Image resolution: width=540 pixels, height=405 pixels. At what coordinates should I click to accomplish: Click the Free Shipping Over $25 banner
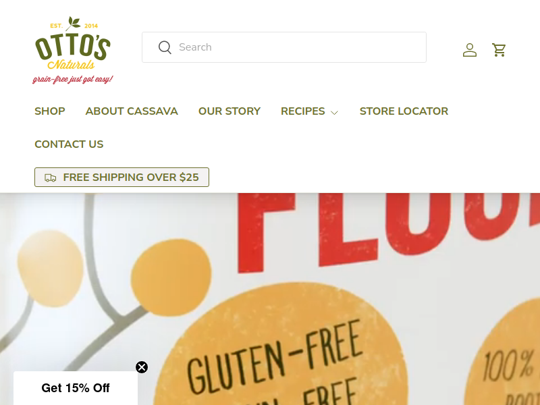pyautogui.click(x=122, y=178)
